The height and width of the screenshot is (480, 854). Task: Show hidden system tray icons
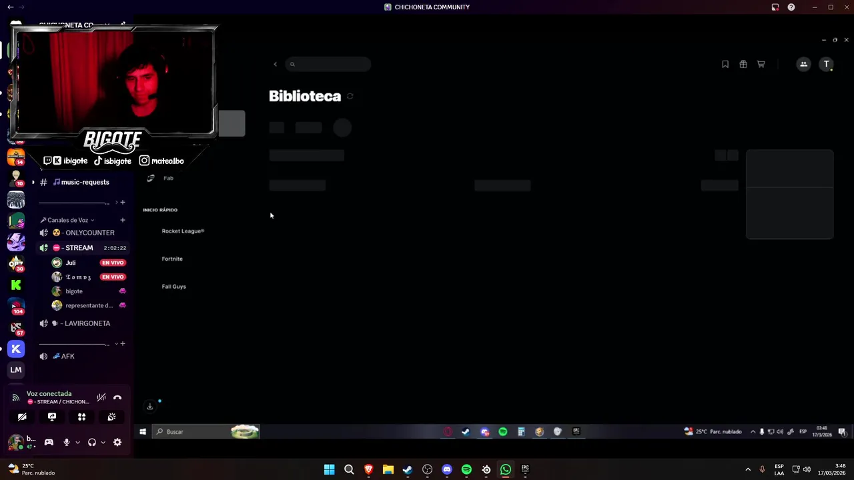(x=748, y=469)
